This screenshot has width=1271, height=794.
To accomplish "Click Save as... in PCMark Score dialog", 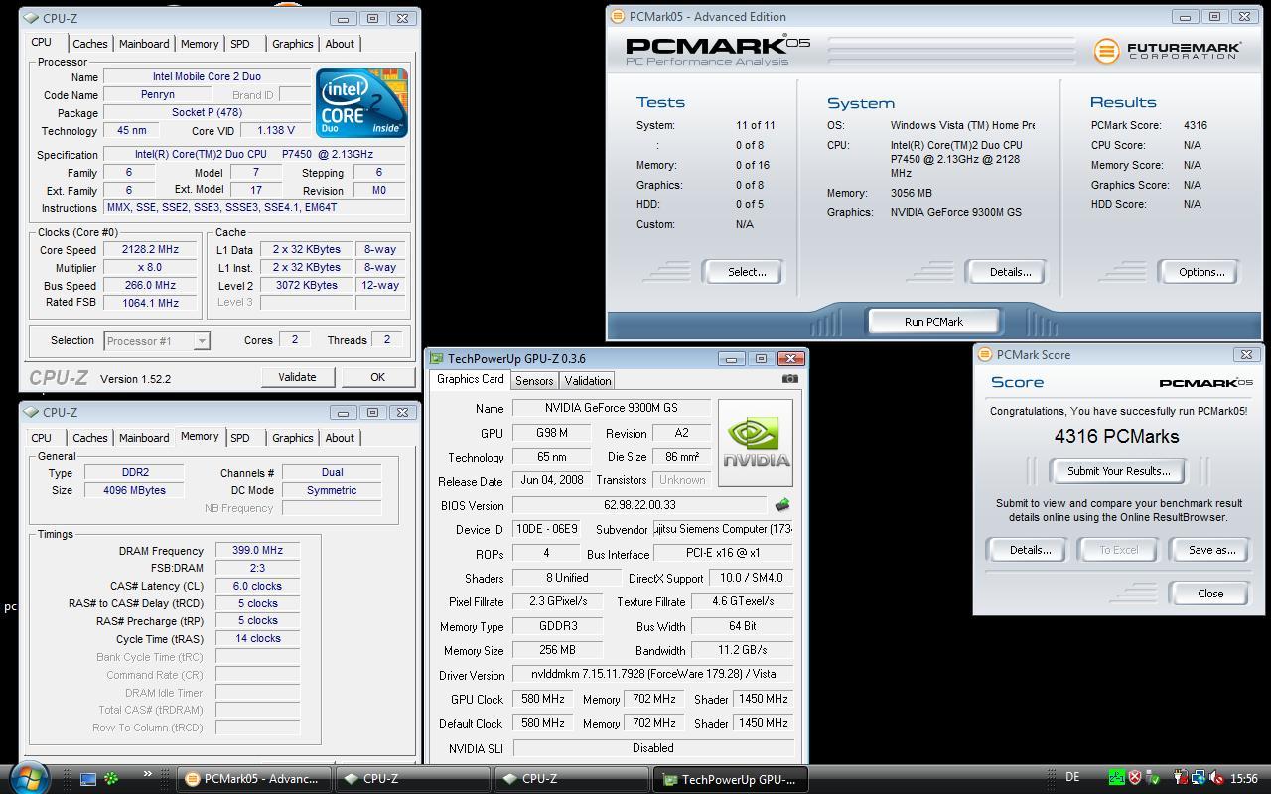I will click(1209, 550).
